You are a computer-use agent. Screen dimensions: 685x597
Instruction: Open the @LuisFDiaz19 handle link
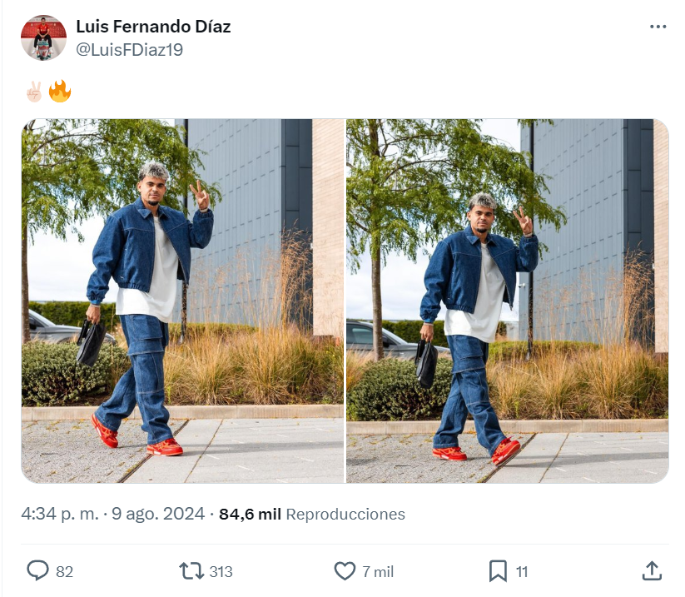(129, 49)
